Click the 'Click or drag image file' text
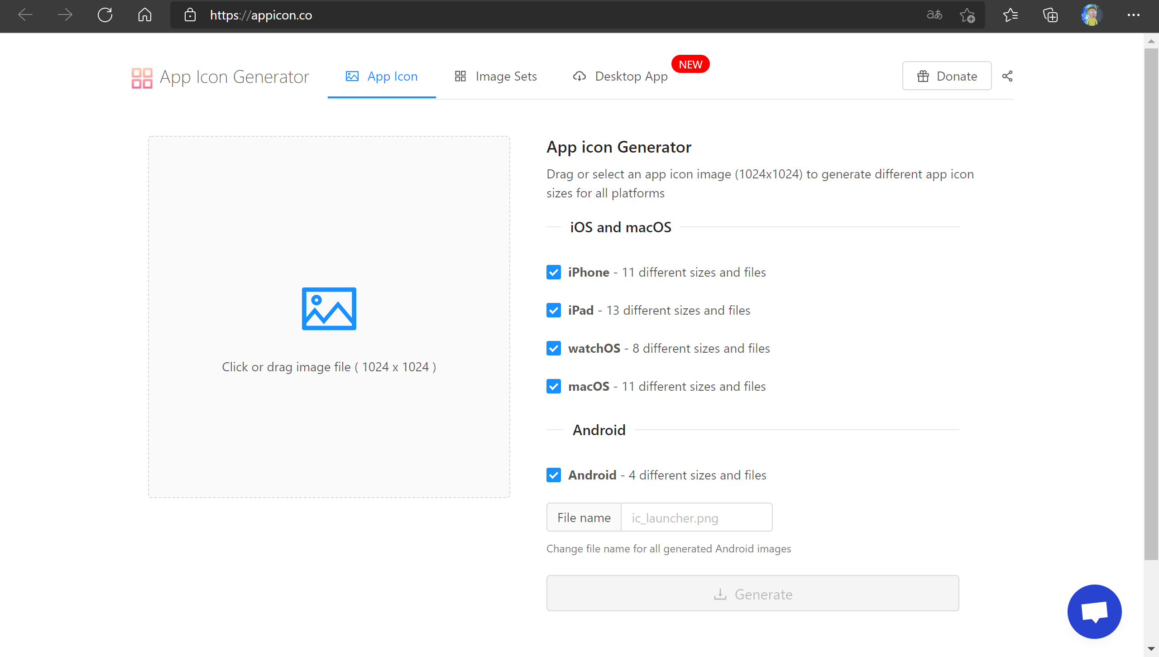The image size is (1159, 657). click(329, 367)
